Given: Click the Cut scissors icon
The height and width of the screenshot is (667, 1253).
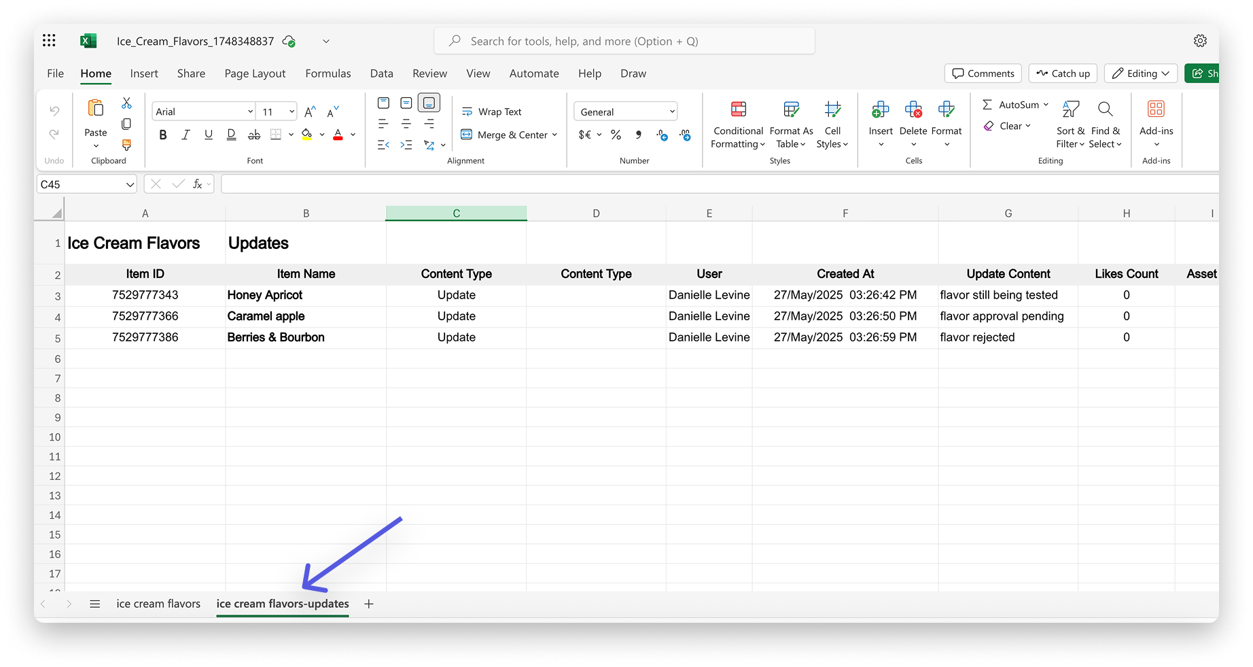Looking at the screenshot, I should click(x=126, y=103).
